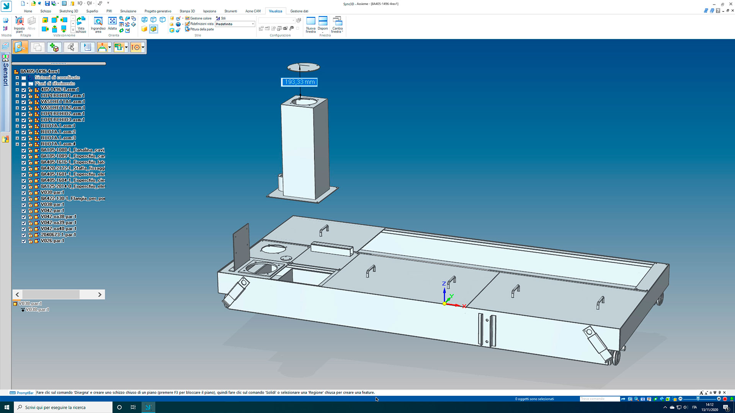Click Gestione colore

point(198,18)
